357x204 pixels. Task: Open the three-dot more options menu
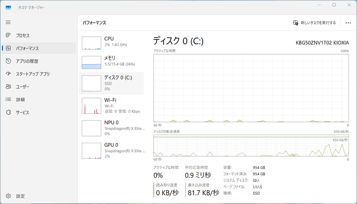click(348, 23)
